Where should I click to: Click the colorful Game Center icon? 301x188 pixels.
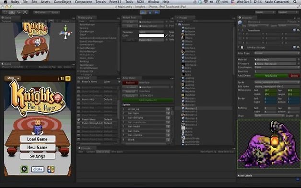[51, 169]
